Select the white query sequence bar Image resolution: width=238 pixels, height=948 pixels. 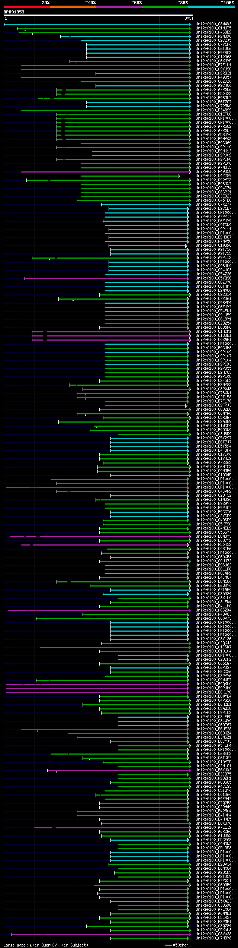tap(98, 15)
